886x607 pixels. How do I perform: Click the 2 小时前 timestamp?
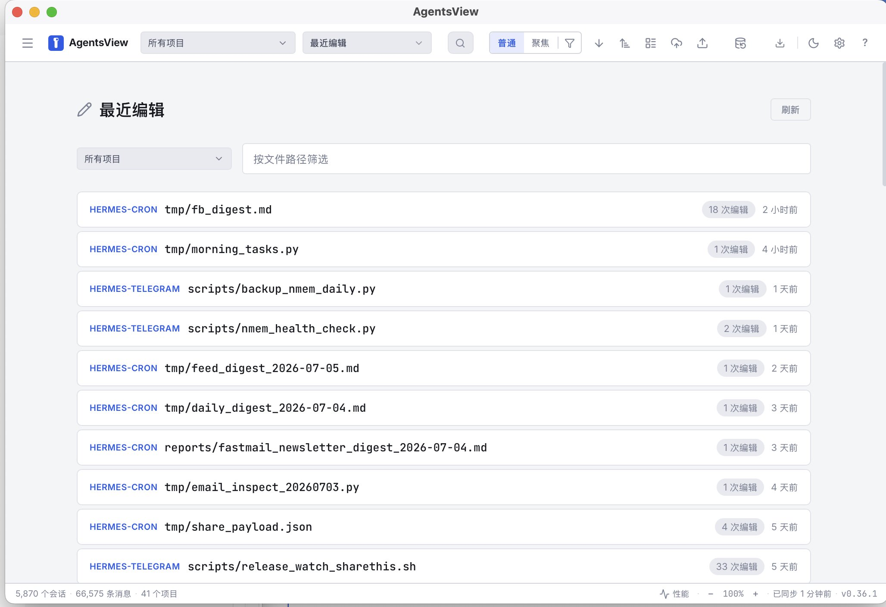(x=780, y=210)
